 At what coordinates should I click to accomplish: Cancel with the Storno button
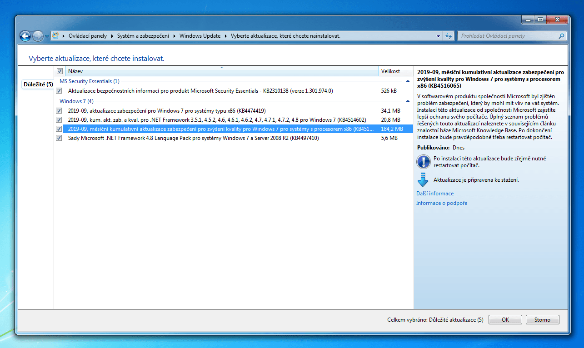pyautogui.click(x=542, y=320)
